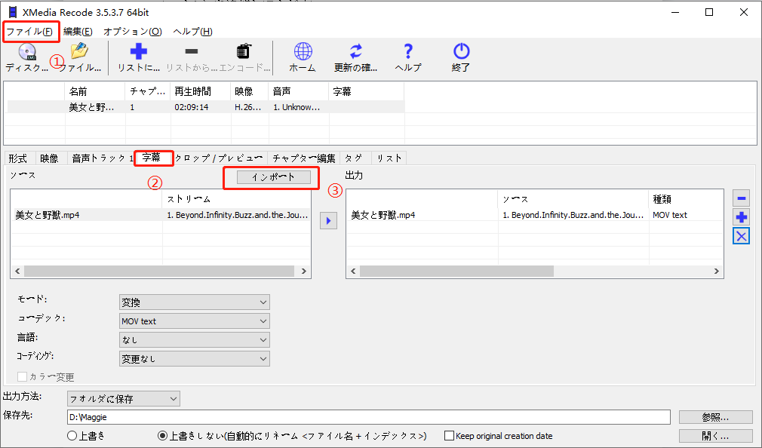
Task: Select the 上書きしない auto-rename radio button
Action: 162,436
